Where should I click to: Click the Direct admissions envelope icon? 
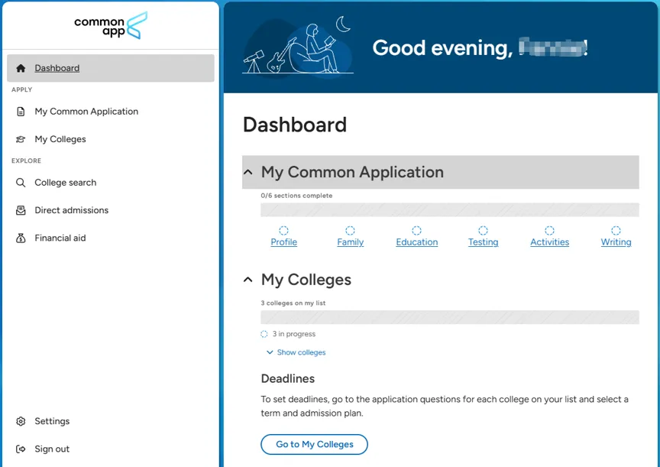[21, 210]
